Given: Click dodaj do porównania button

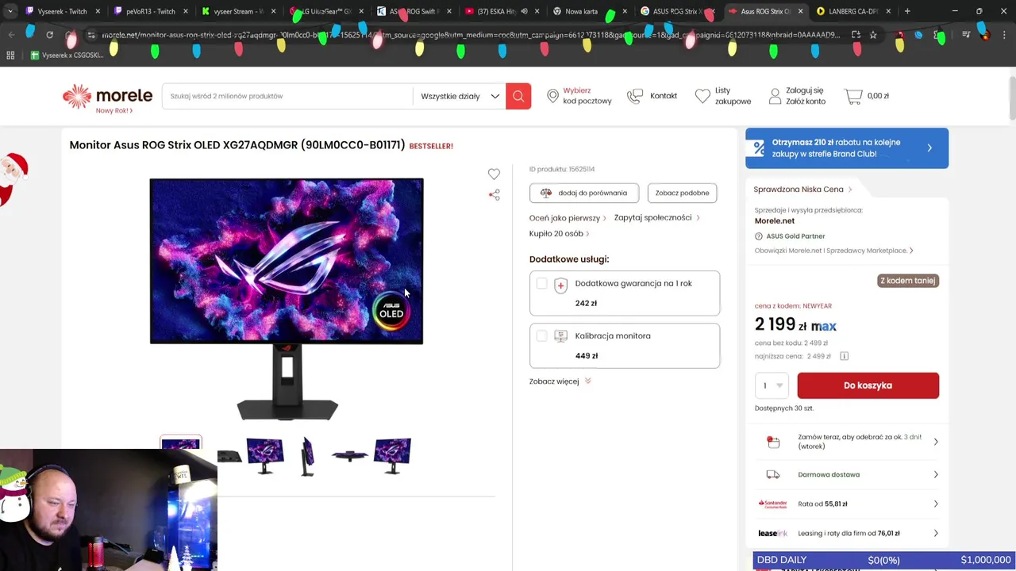Looking at the screenshot, I should [583, 193].
